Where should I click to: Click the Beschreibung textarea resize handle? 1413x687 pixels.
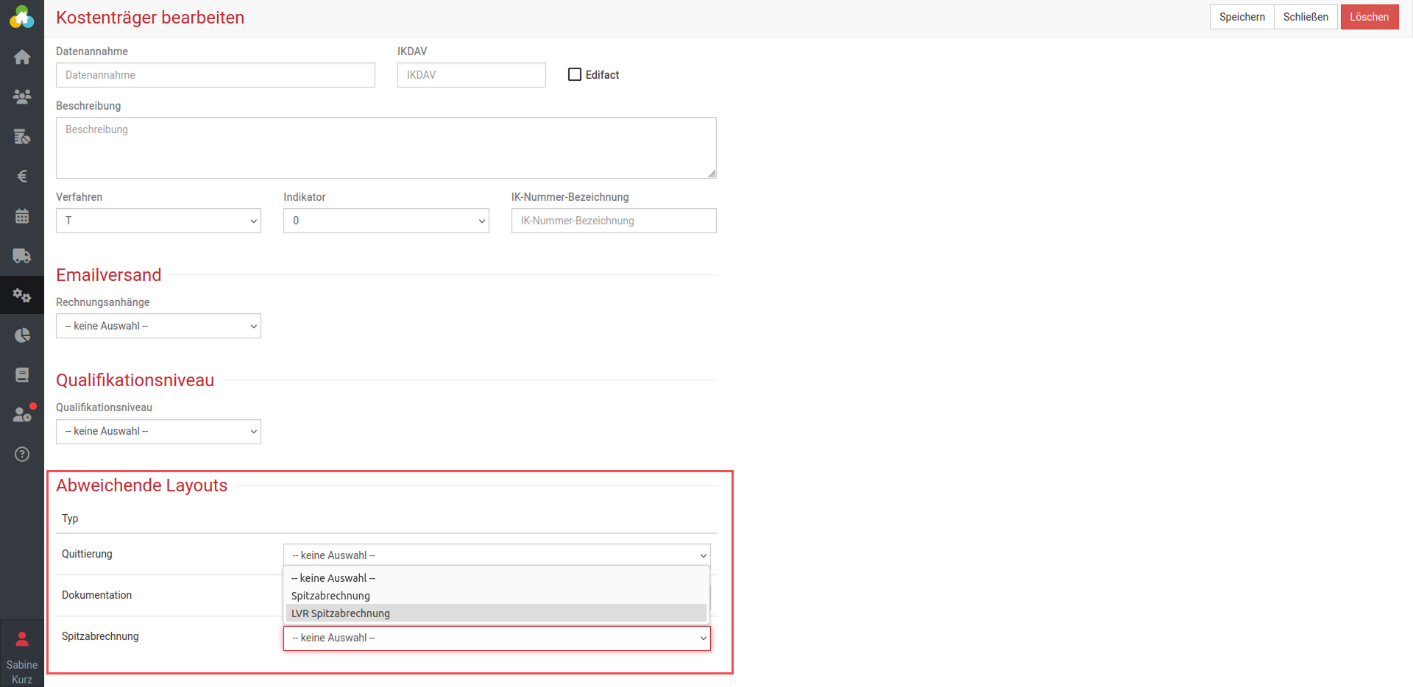coord(712,174)
